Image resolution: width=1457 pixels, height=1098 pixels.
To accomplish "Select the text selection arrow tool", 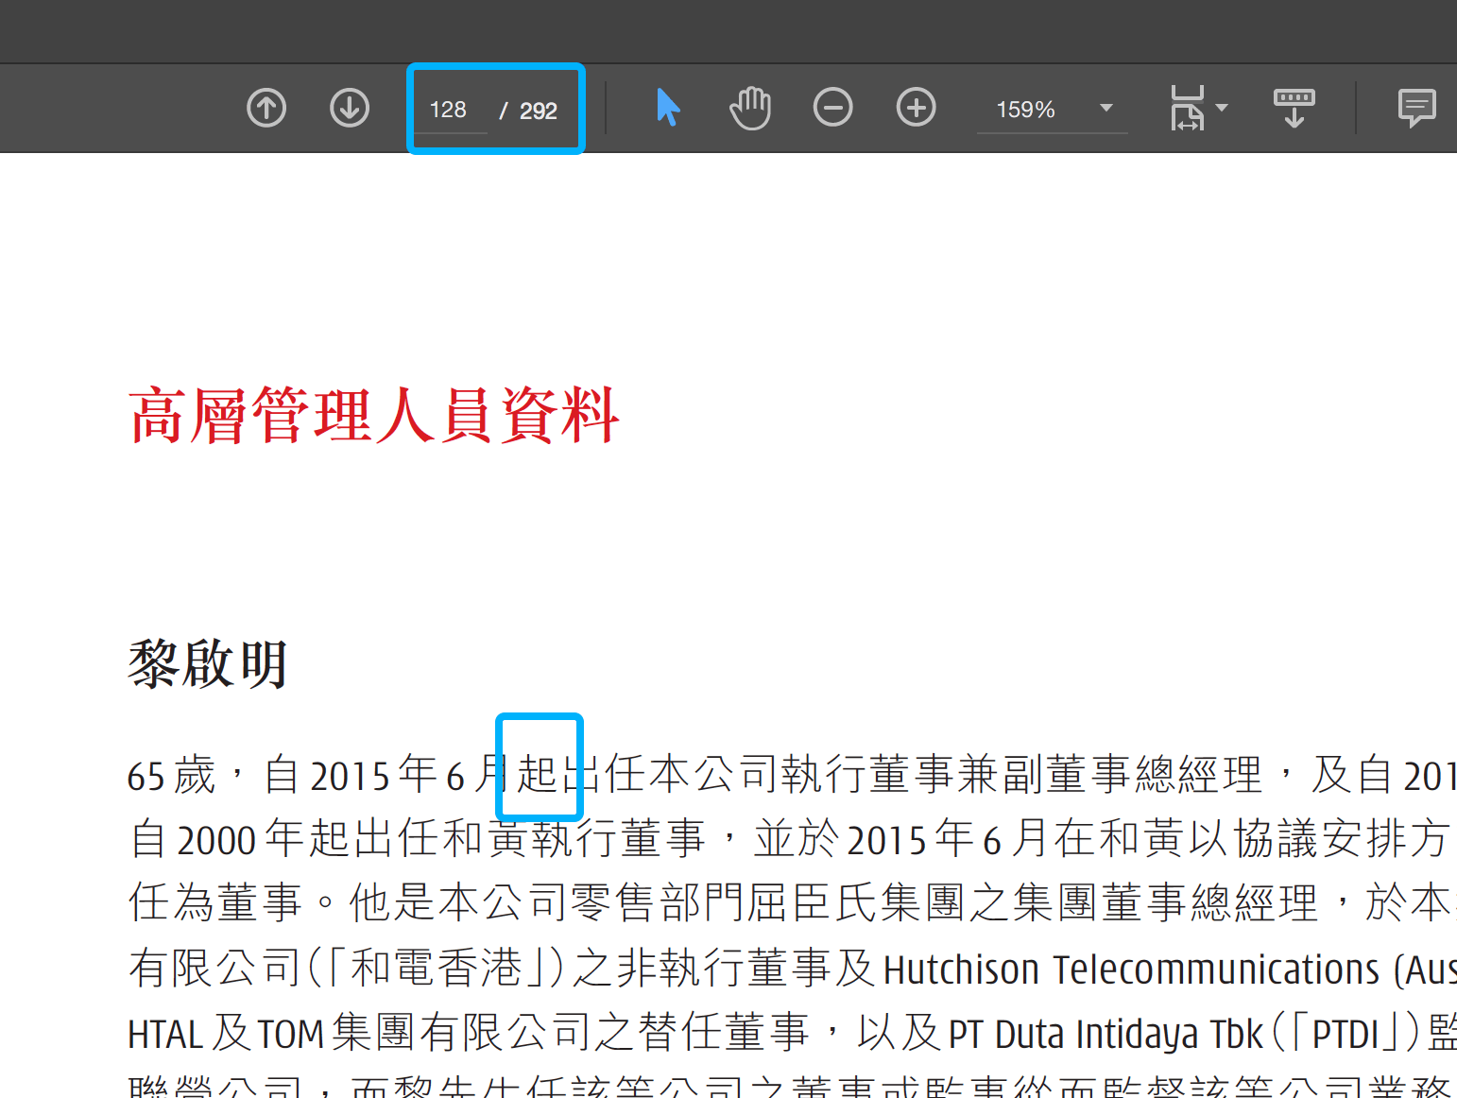I will click(x=667, y=108).
